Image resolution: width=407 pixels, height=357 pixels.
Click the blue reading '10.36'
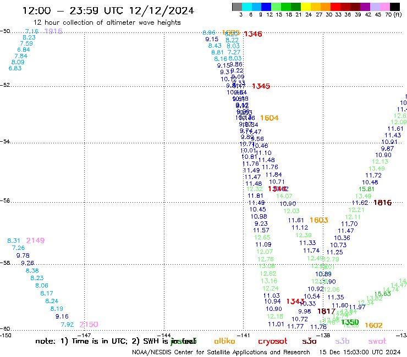click(342, 238)
